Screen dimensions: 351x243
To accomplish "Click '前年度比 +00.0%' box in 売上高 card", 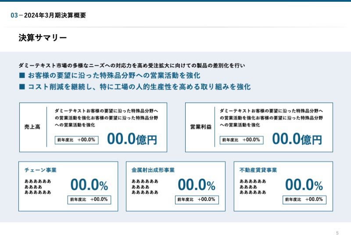I will [76, 140].
